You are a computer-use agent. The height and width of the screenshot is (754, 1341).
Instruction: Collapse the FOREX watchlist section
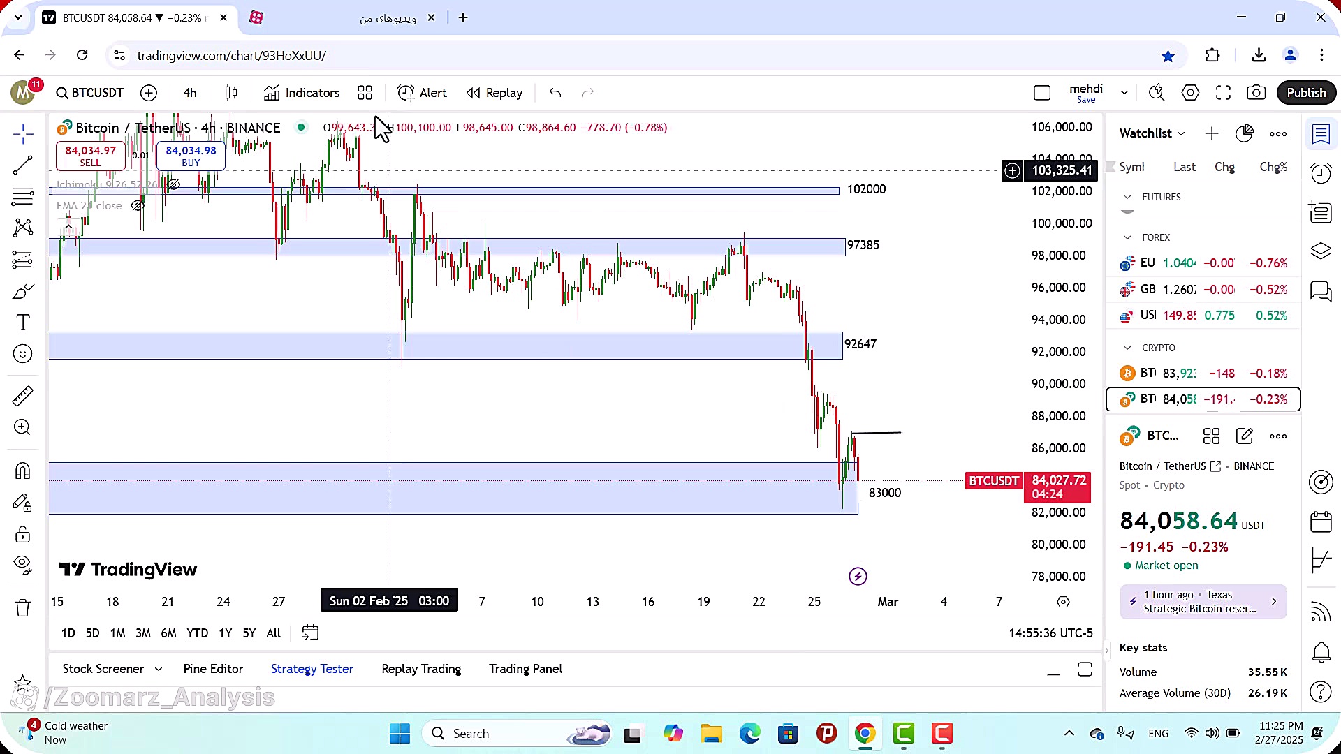pos(1127,237)
